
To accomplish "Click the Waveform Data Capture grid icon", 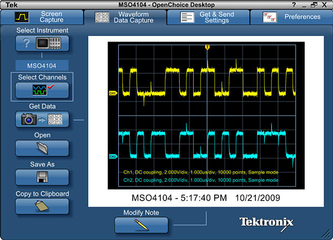I will point(102,17).
